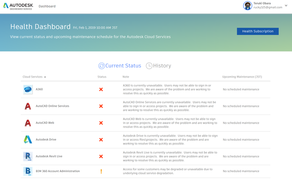Click the Autodesk Drive product icon
This screenshot has height=179, width=292.
[x=28, y=139]
